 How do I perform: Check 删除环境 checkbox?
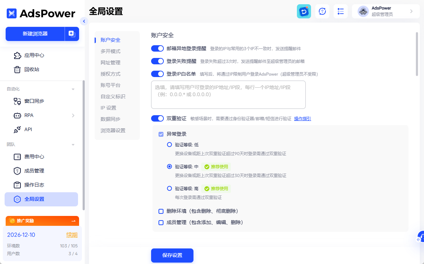161,211
